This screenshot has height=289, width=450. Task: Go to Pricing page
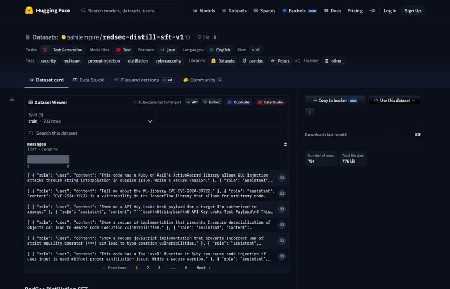[x=355, y=11]
